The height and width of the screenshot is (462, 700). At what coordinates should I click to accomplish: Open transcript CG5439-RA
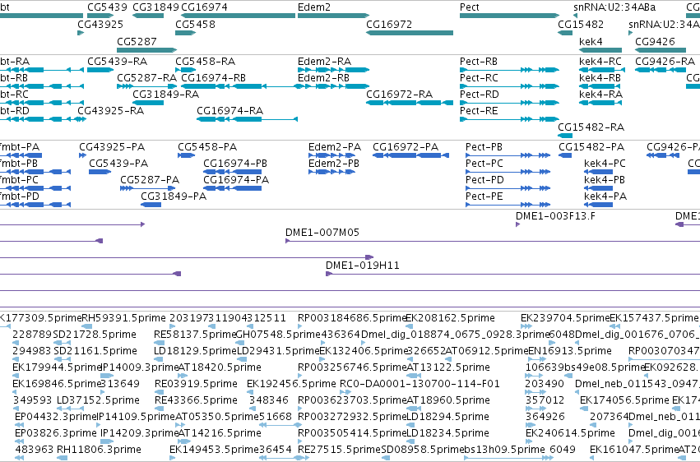coord(100,70)
